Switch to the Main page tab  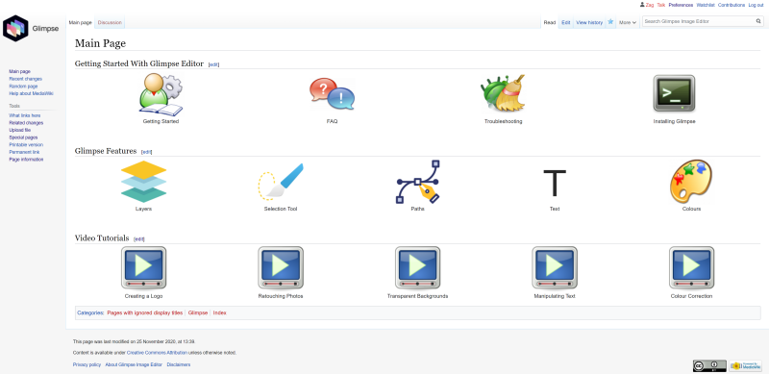click(80, 22)
